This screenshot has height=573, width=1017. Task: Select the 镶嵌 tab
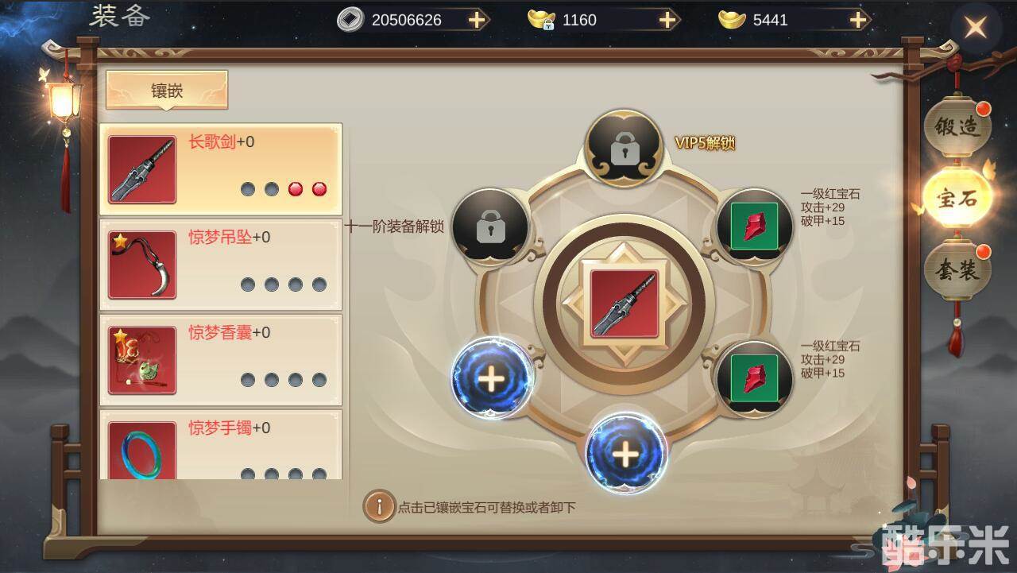click(167, 90)
